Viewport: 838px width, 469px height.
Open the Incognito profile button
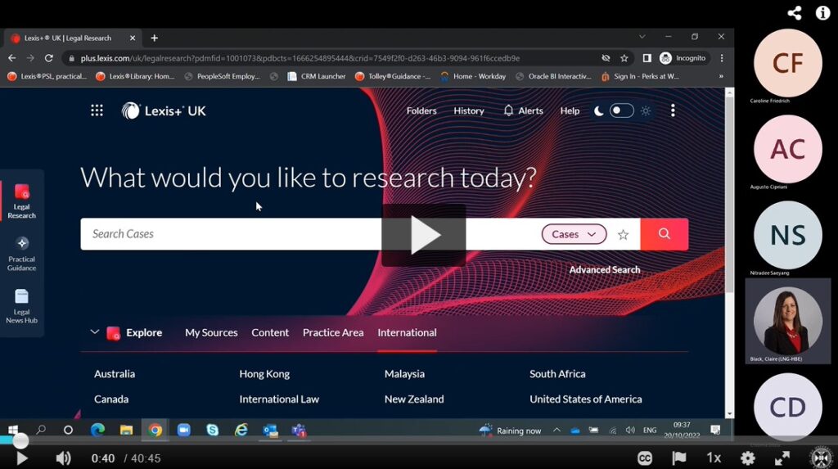683,58
